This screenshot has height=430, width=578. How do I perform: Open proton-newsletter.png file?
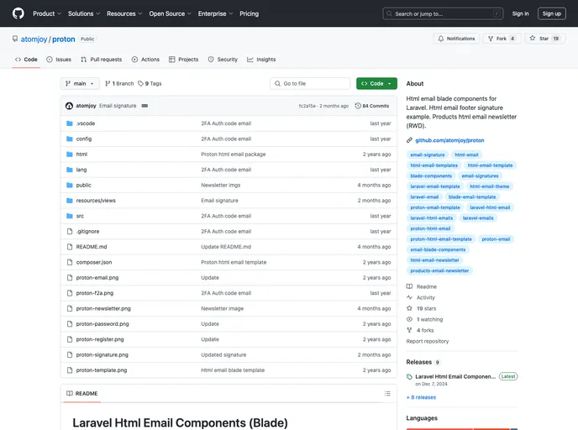point(103,308)
